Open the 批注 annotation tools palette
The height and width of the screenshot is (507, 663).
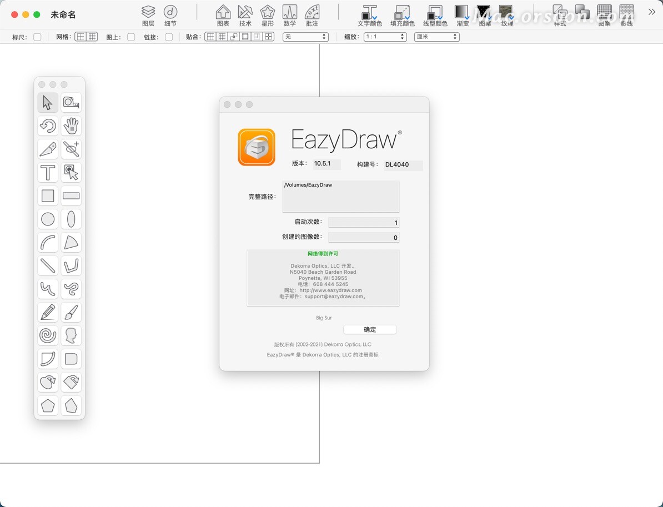tap(312, 16)
